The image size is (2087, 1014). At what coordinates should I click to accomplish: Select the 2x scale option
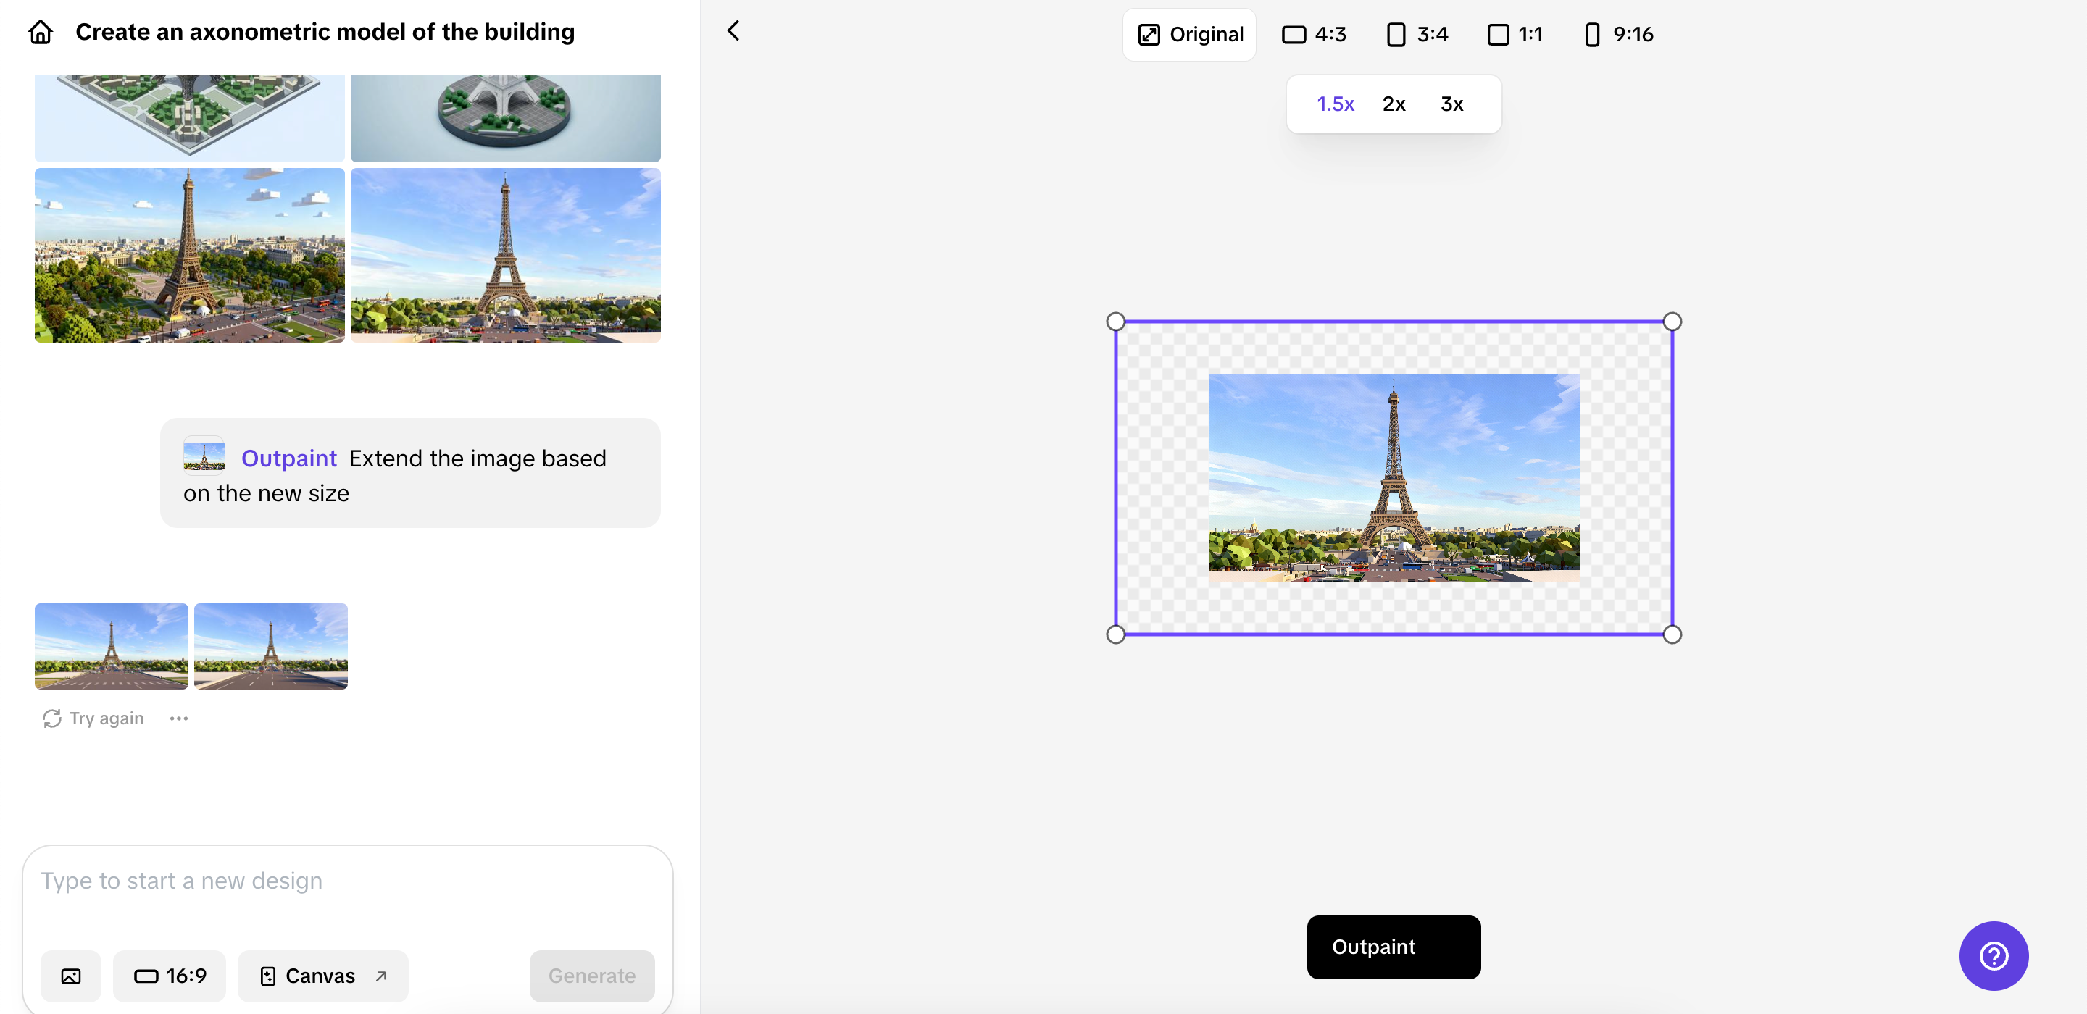(x=1394, y=104)
